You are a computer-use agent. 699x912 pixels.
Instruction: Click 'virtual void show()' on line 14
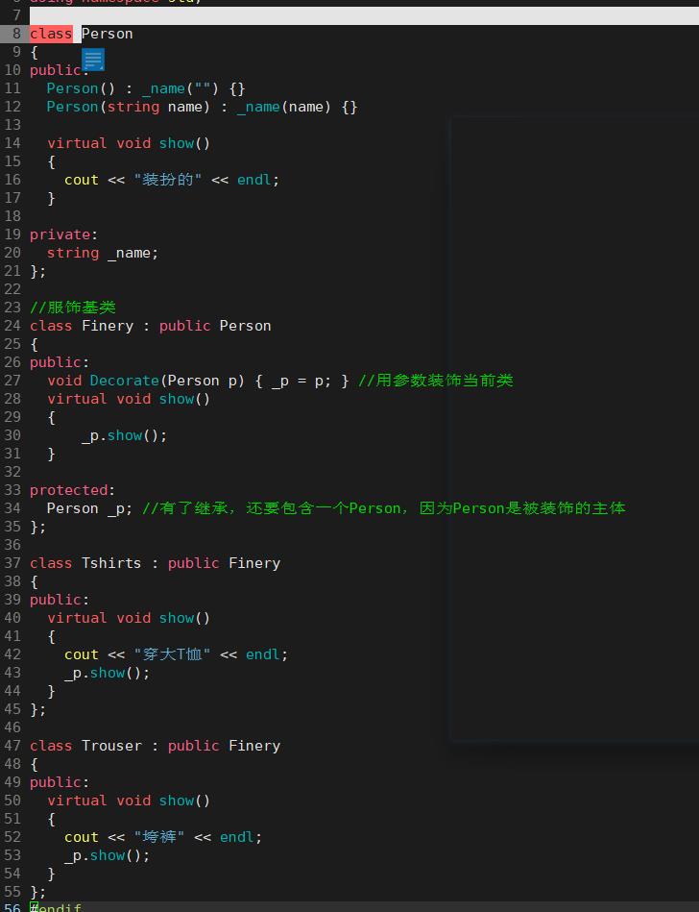[129, 143]
